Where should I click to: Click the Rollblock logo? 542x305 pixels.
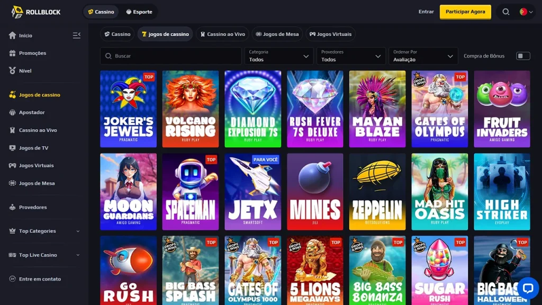(x=36, y=12)
